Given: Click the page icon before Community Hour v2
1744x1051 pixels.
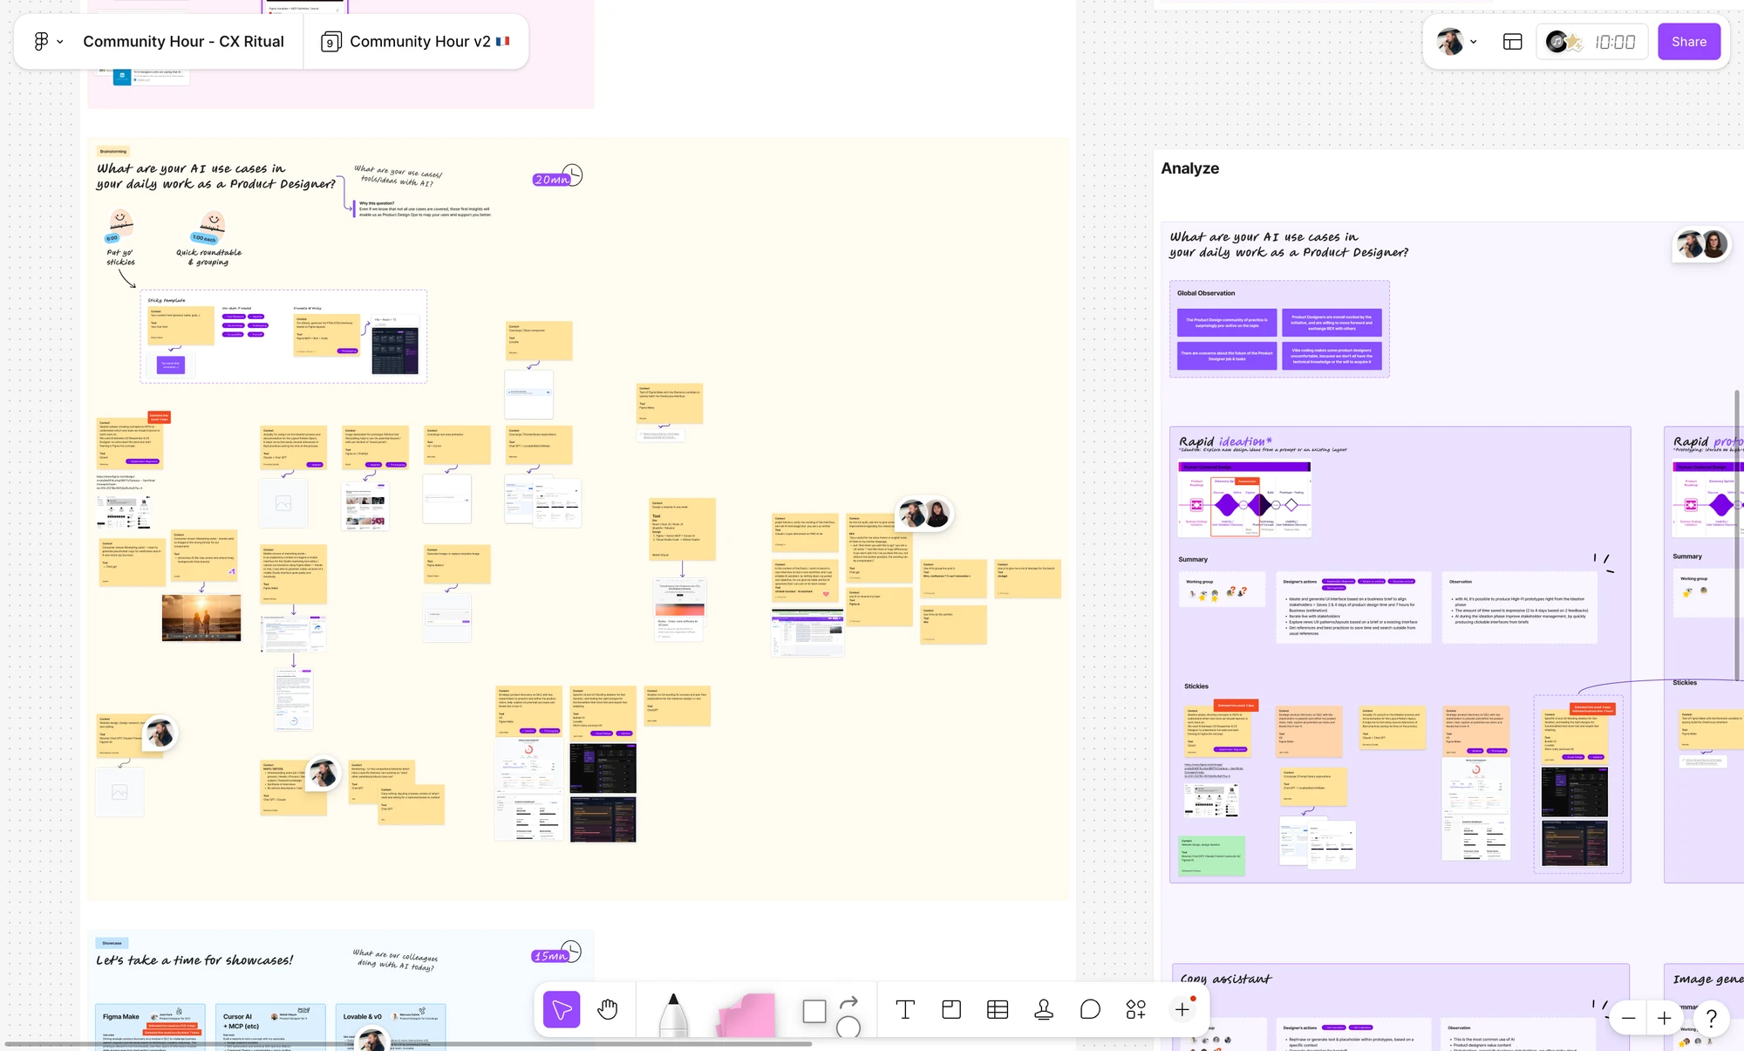Looking at the screenshot, I should 331,42.
